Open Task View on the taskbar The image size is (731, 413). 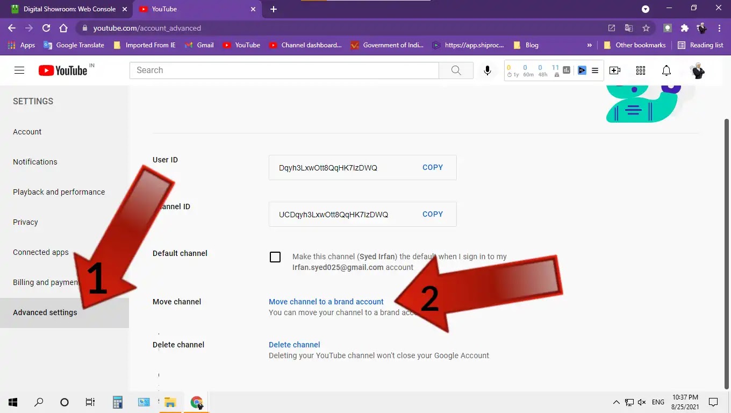[90, 402]
